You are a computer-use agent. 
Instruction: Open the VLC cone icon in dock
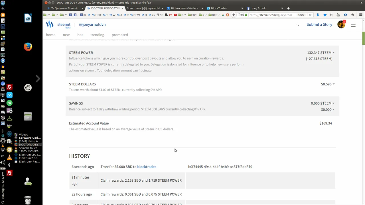pos(9,157)
